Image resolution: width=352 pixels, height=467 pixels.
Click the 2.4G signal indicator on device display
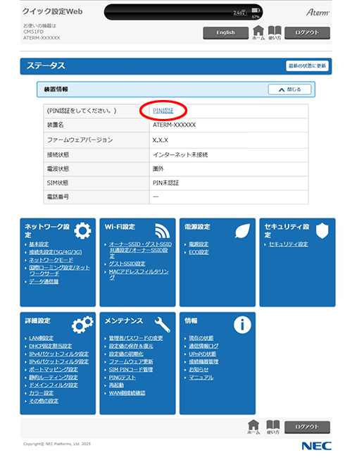[240, 13]
